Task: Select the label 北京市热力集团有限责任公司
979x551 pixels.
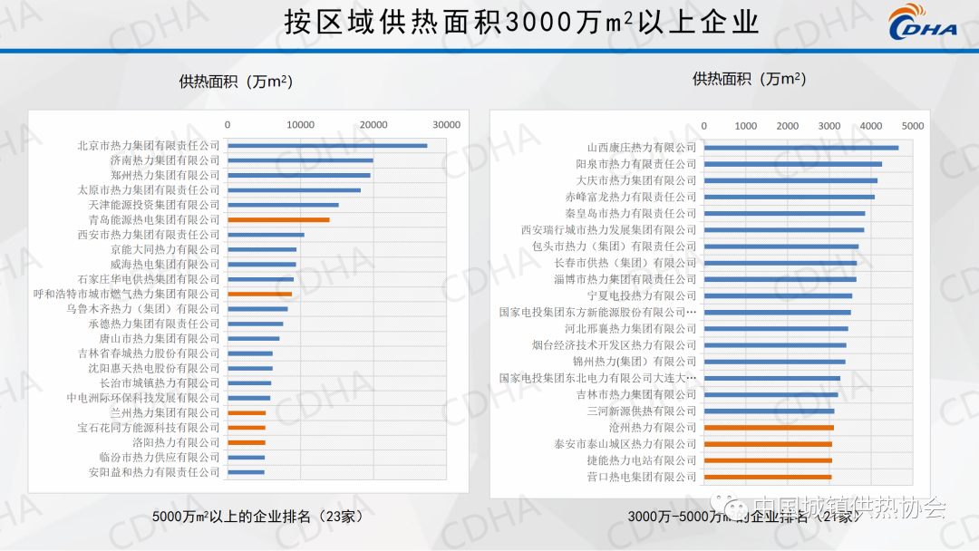Action: 149,145
